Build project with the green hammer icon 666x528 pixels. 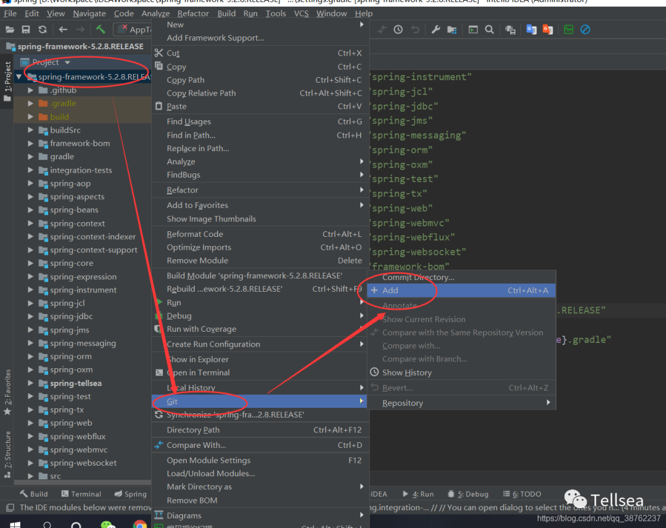[x=101, y=30]
